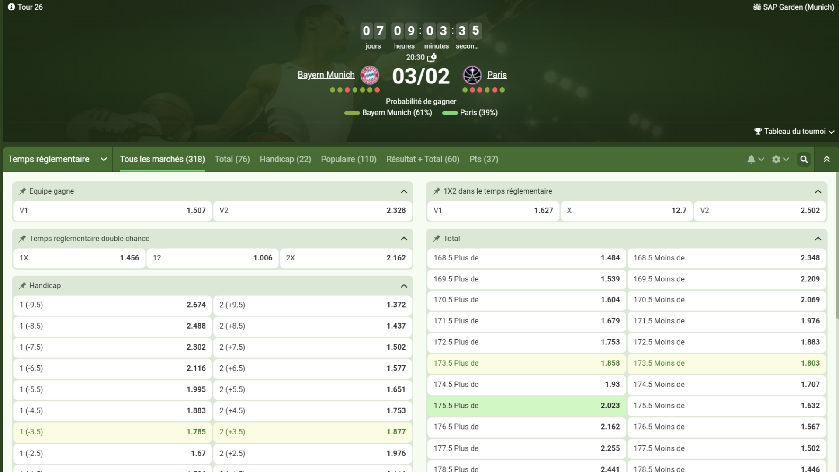Open the search in markets bar
The height and width of the screenshot is (472, 839).
point(804,159)
